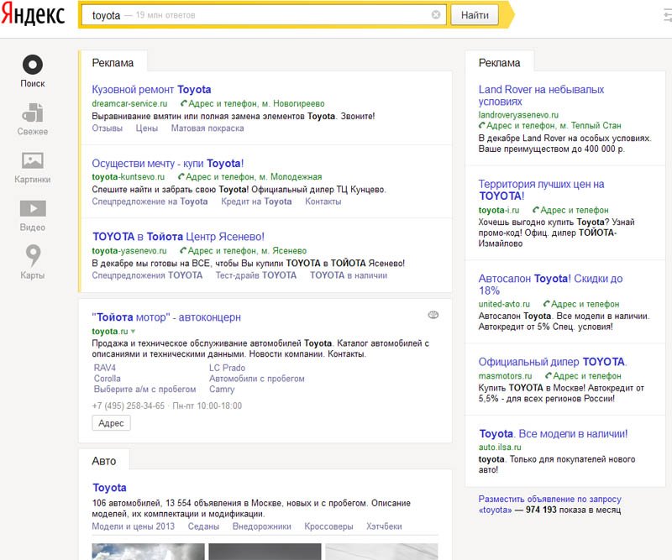Open Автомобили с пробегом sitelink
This screenshot has width=672, height=560.
pyautogui.click(x=257, y=379)
